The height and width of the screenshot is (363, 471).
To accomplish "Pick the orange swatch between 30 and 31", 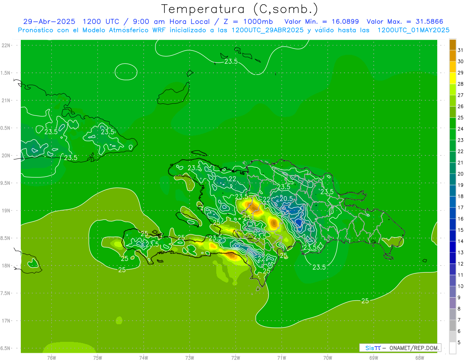I will click(453, 56).
